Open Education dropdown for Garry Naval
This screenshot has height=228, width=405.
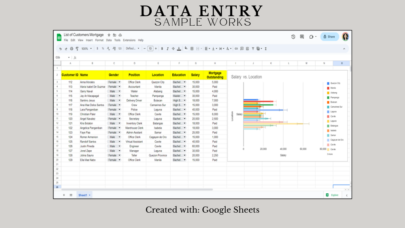179,91
